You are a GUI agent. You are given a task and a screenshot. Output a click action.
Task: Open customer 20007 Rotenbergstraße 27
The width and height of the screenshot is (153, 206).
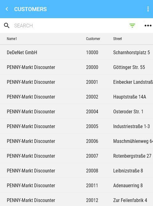76,156
